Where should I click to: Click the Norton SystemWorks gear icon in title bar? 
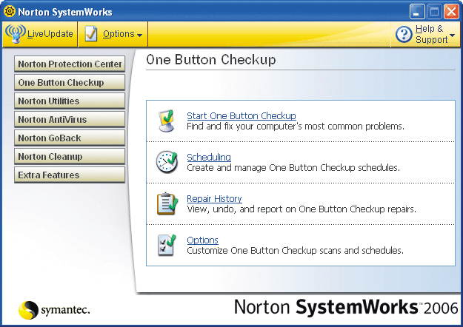[x=10, y=11]
